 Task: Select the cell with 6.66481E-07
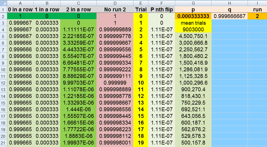(x=78, y=63)
